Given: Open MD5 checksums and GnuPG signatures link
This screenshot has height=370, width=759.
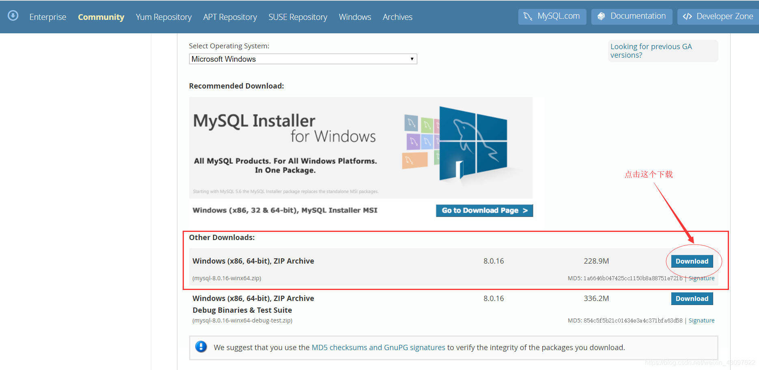Looking at the screenshot, I should click(x=378, y=347).
